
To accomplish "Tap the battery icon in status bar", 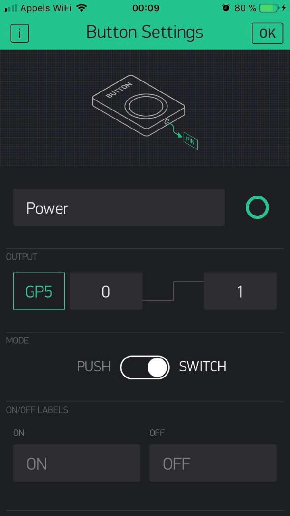I will 269,8.
